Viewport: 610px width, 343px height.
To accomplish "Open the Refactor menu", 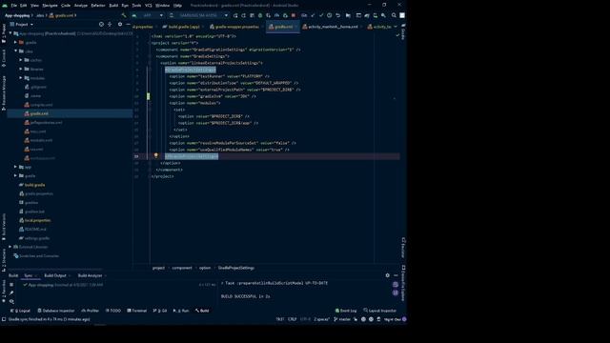I will pos(98,6).
